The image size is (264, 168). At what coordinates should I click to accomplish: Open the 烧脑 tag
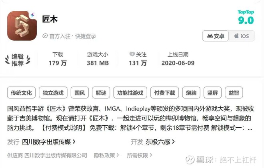click(191, 93)
